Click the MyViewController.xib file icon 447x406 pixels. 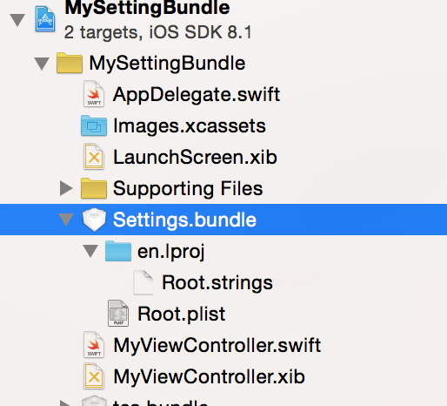pyautogui.click(x=94, y=376)
